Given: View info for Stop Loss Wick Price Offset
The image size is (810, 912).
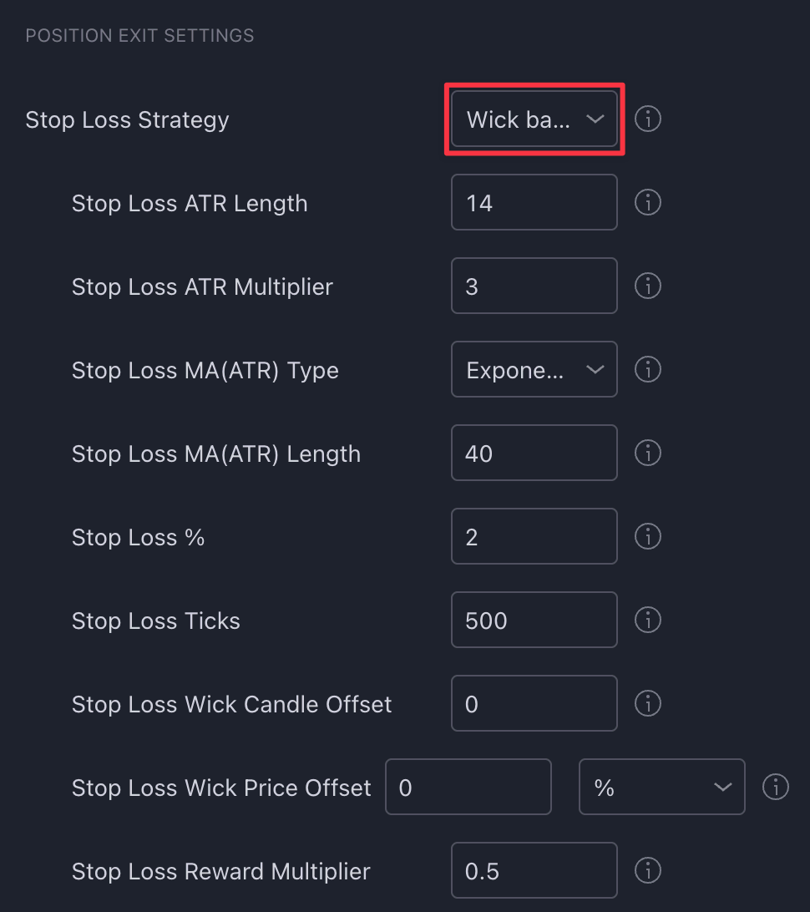Looking at the screenshot, I should 775,786.
